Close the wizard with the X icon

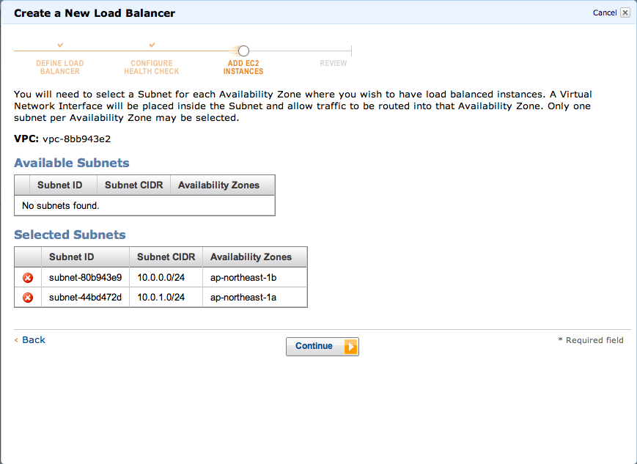pyautogui.click(x=625, y=12)
